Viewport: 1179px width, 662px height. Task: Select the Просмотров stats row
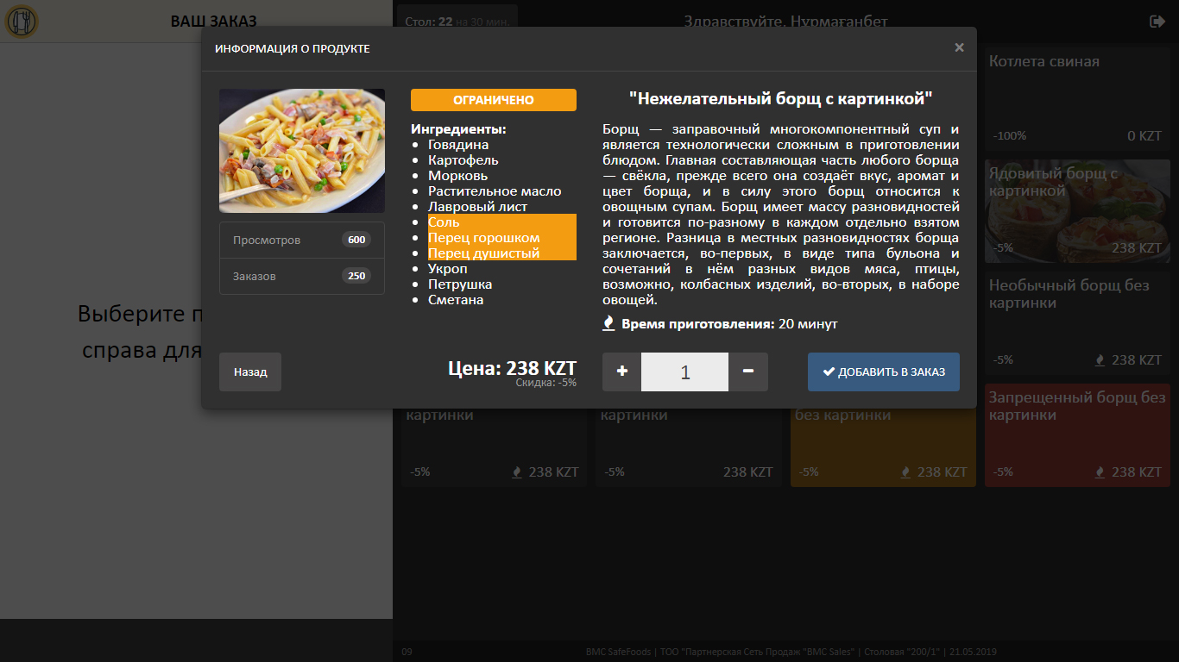(x=302, y=240)
